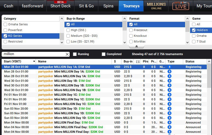Screen dimensions: 212x135
Task: Check the Freezeout format
Action: [131, 30]
